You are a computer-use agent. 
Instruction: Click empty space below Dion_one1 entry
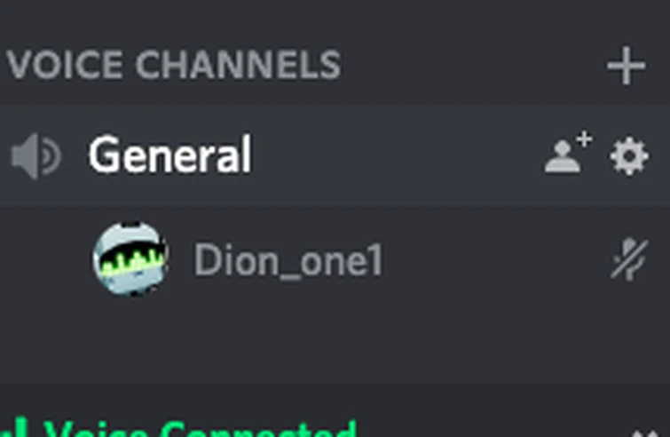tap(335, 342)
